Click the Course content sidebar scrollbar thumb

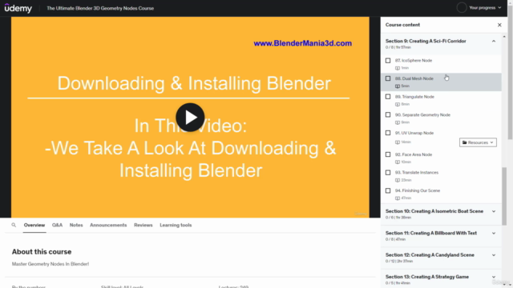click(x=504, y=196)
